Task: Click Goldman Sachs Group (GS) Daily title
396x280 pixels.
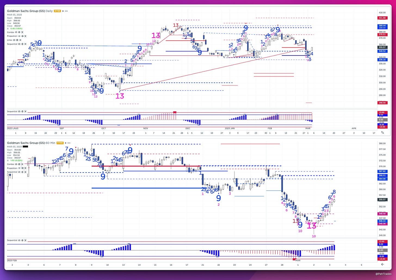Action: (x=30, y=11)
